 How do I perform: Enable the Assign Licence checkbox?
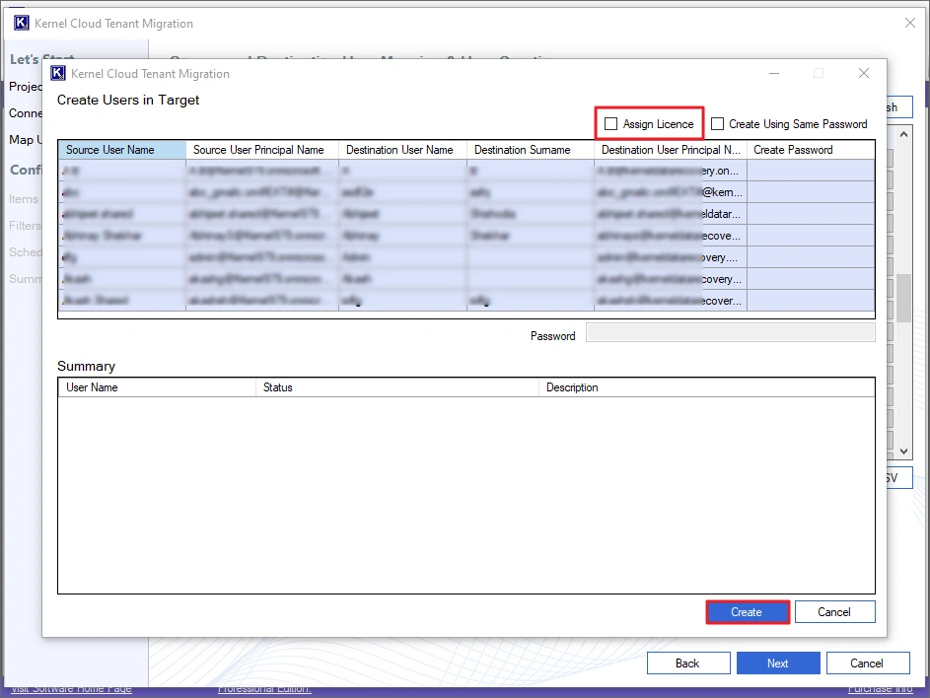610,123
